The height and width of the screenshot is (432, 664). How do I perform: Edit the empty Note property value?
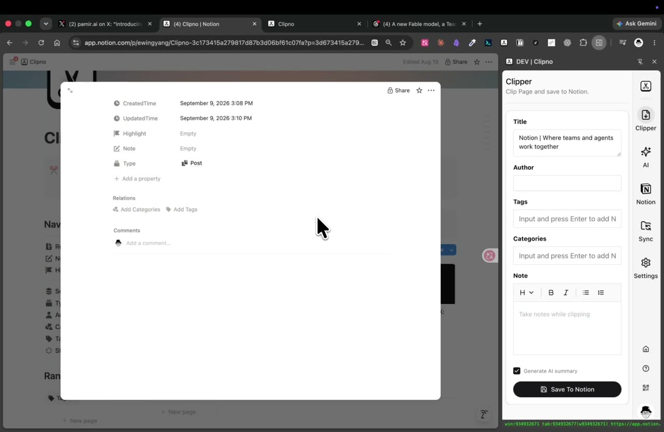point(188,148)
